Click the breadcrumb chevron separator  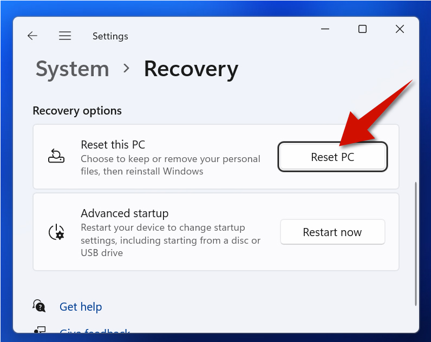[127, 68]
